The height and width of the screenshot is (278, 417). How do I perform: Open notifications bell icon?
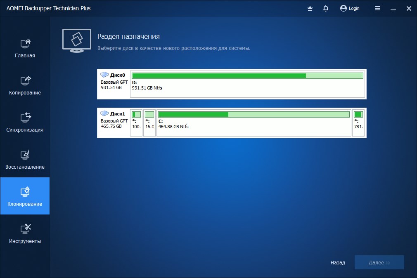pos(325,9)
